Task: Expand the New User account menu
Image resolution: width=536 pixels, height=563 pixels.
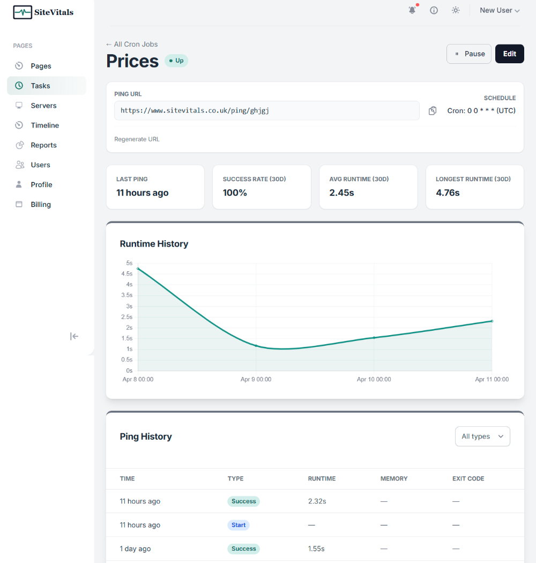Action: (x=499, y=10)
